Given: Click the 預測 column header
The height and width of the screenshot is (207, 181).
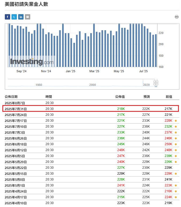Looking at the screenshot, I should click(x=146, y=97).
